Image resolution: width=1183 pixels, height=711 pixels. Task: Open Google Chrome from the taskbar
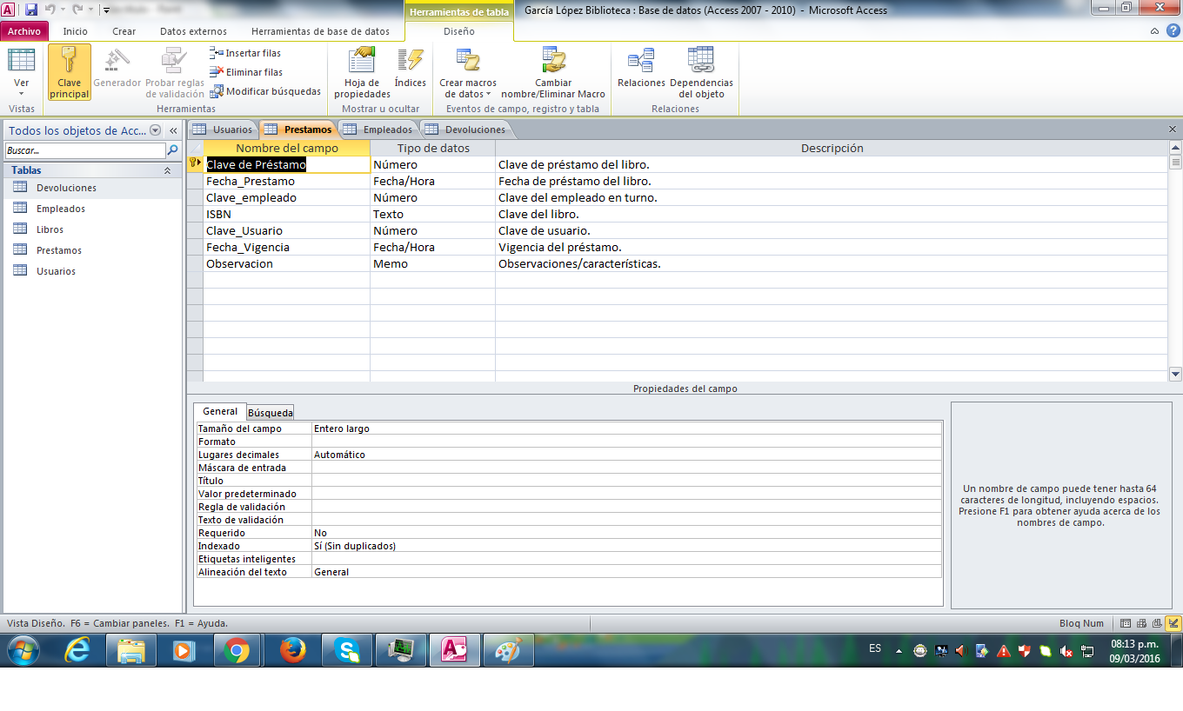click(237, 650)
